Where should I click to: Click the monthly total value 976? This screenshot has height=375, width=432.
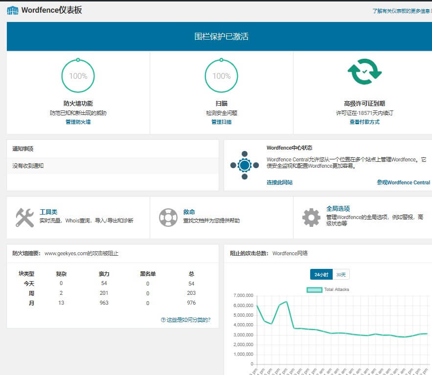click(191, 303)
